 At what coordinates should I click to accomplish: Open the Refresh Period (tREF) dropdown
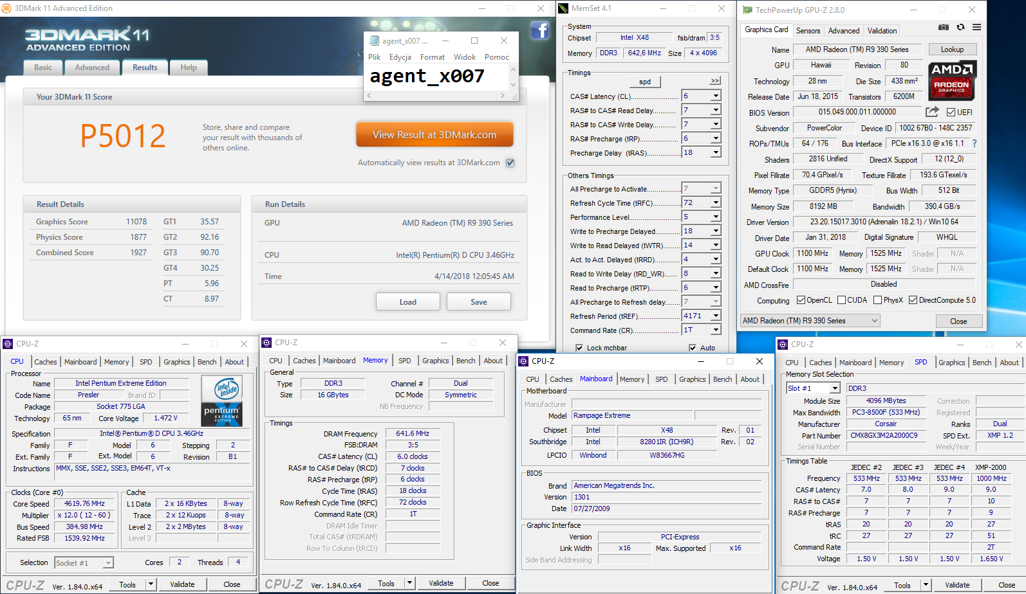(716, 316)
